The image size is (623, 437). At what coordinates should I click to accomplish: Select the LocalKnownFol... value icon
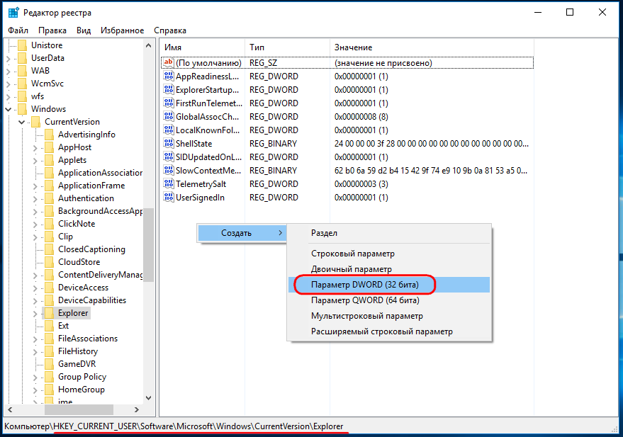click(169, 130)
